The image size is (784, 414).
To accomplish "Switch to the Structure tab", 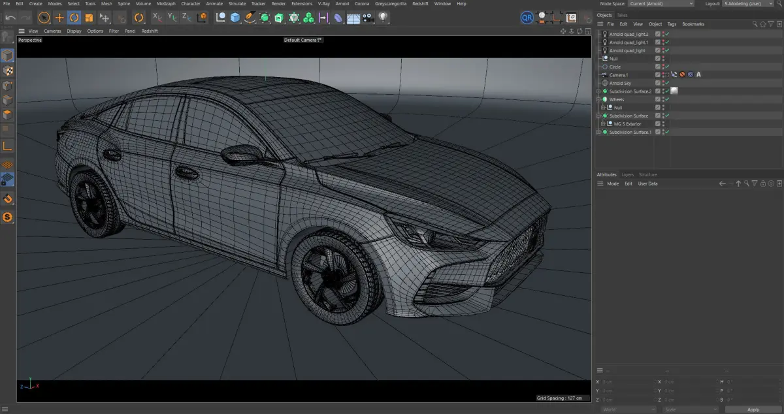I will [648, 174].
